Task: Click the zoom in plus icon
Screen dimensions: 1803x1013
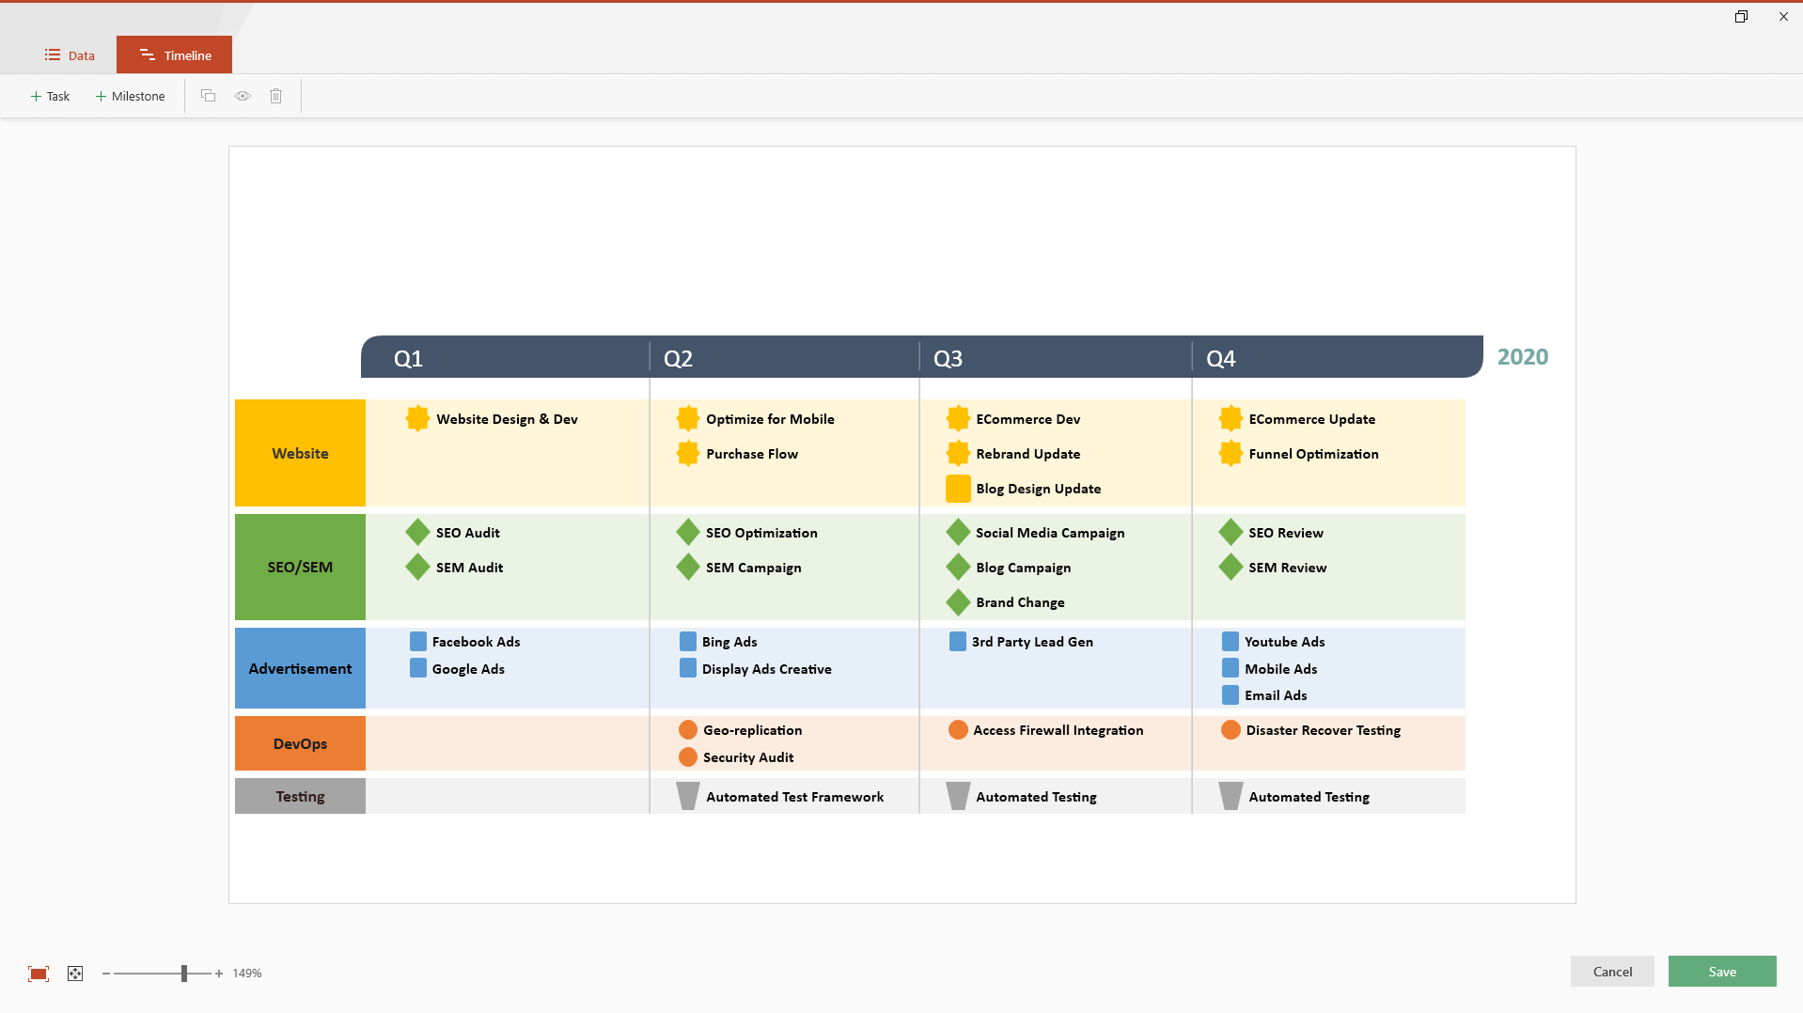Action: click(x=219, y=974)
